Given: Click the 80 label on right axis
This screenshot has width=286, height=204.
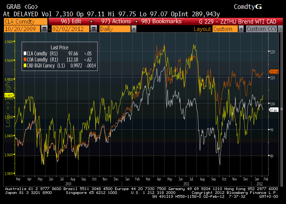Looking at the screenshot, I should coord(272,156).
